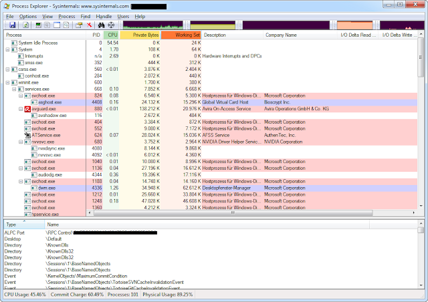428x302 pixels.
Task: Sort by the Private Bytes column header
Action: coord(140,35)
